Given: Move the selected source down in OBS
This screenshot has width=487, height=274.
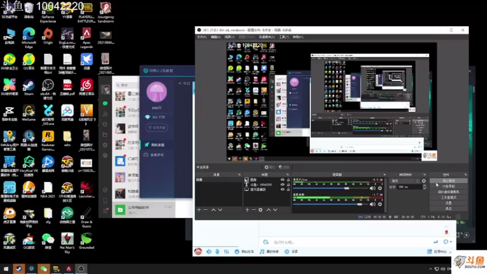Looking at the screenshot, I should click(x=275, y=209).
